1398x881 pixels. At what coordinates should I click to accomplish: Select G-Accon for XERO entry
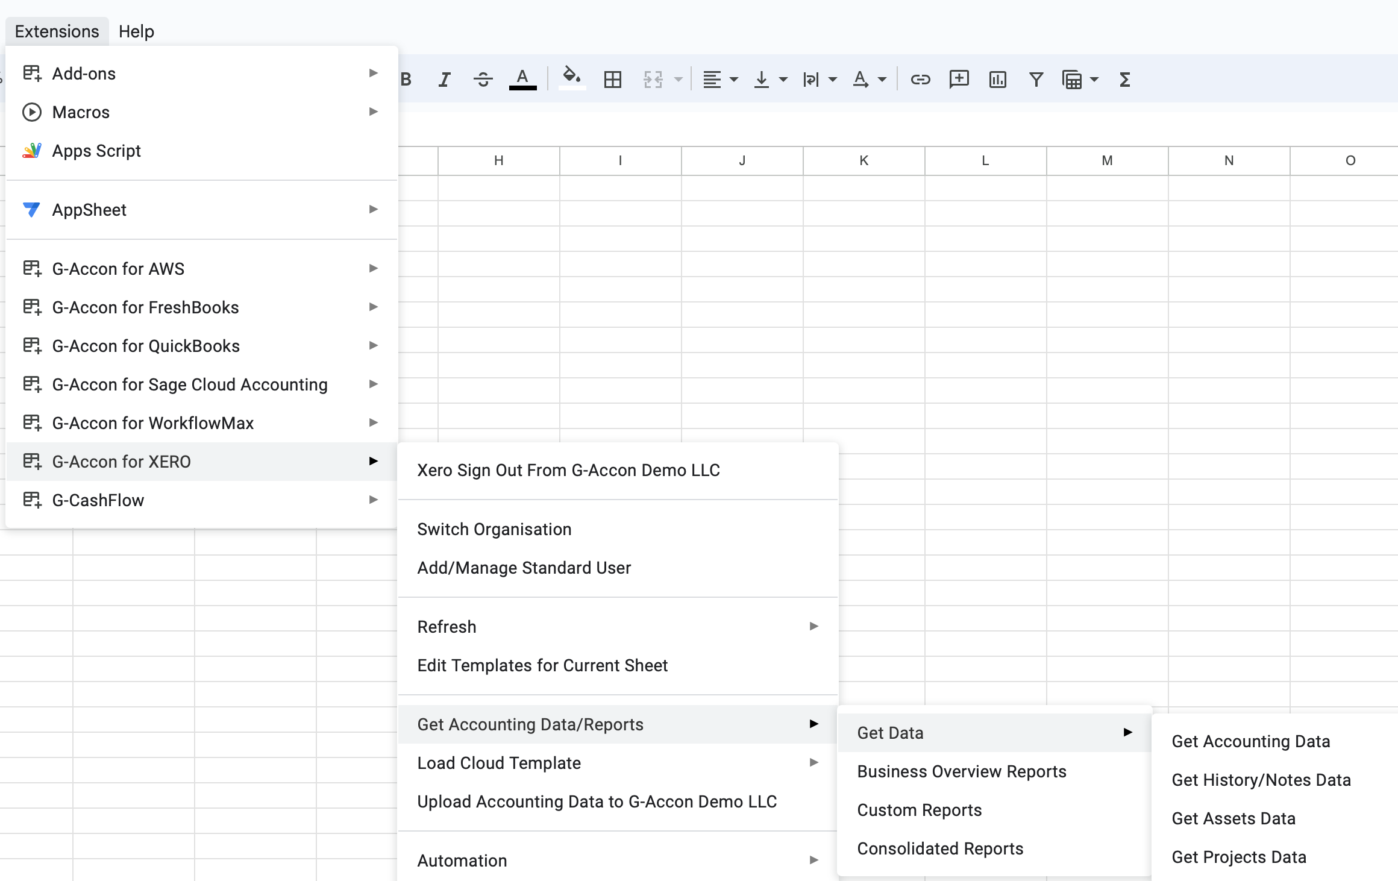click(x=202, y=462)
